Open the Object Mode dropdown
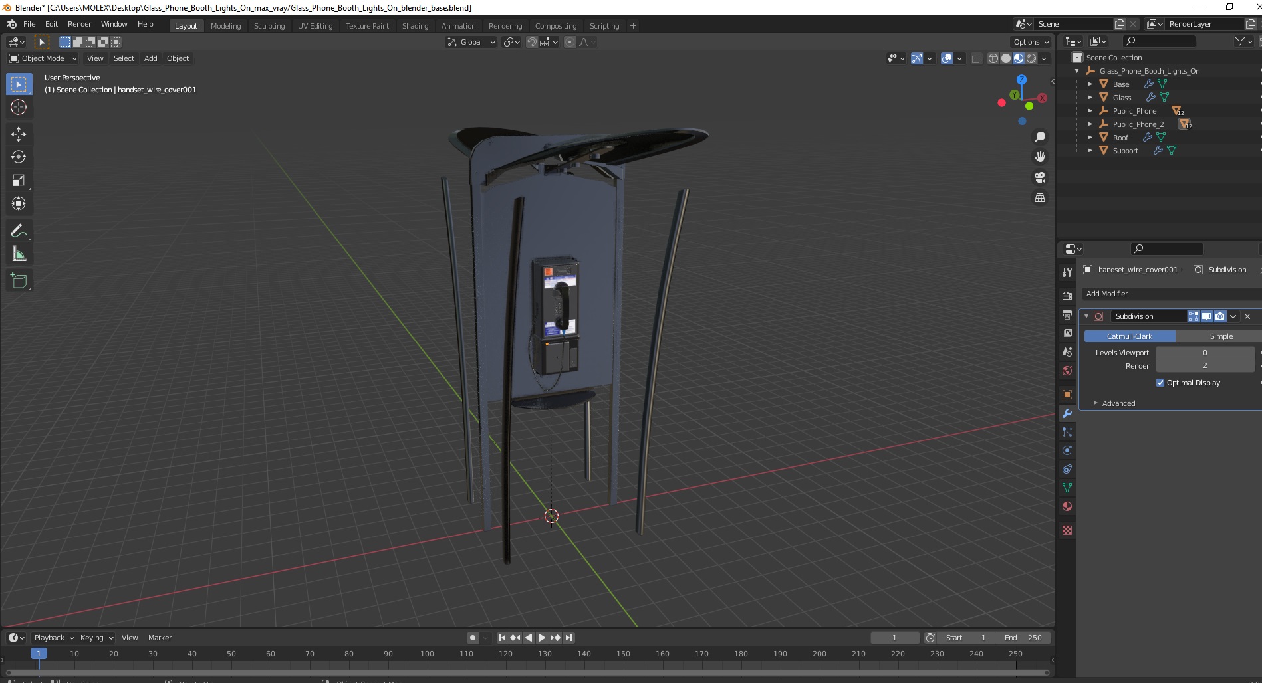The width and height of the screenshot is (1262, 683). pos(43,58)
